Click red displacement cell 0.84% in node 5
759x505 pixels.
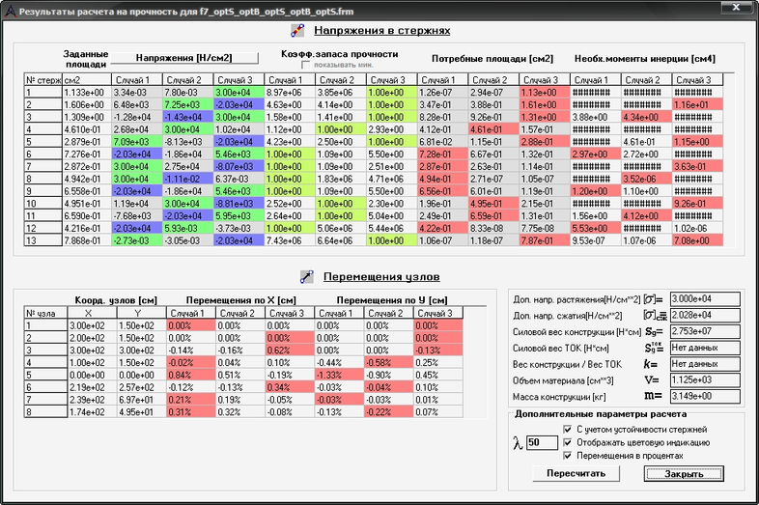(191, 376)
